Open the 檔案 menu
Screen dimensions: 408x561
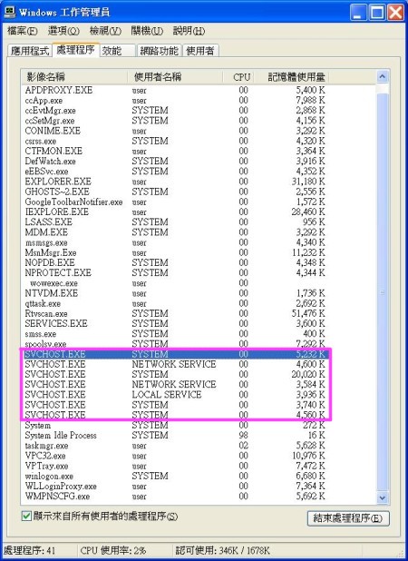coord(22,31)
